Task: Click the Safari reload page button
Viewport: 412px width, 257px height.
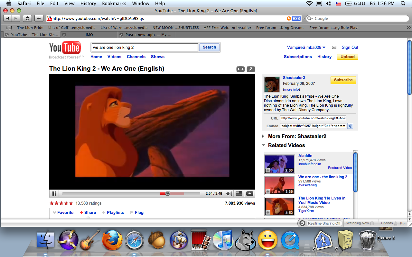Action: pyautogui.click(x=27, y=18)
